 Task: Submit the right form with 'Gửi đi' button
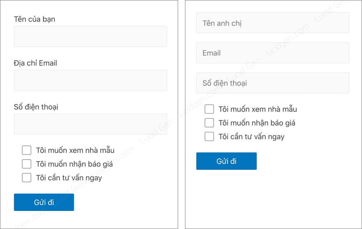point(226,161)
